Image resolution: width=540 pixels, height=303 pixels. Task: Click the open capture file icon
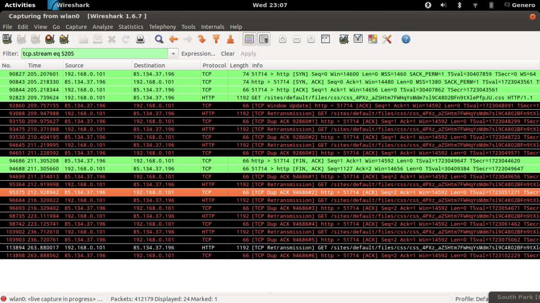point(83,39)
